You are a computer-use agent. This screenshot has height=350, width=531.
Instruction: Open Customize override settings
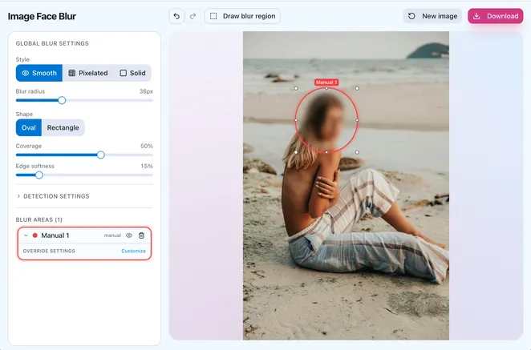[x=133, y=251]
